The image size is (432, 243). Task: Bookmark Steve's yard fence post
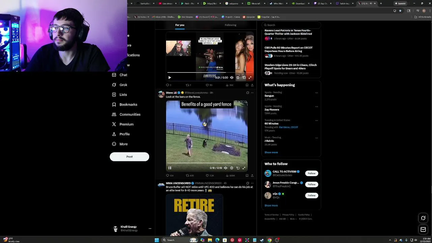point(247,175)
